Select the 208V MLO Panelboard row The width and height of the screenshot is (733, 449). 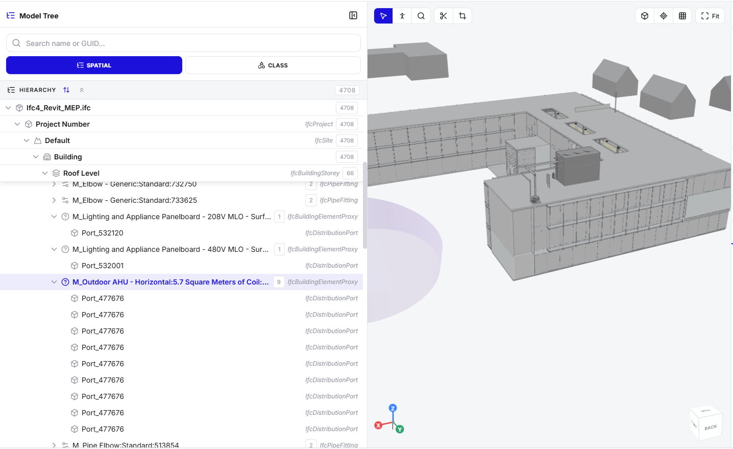click(181, 217)
